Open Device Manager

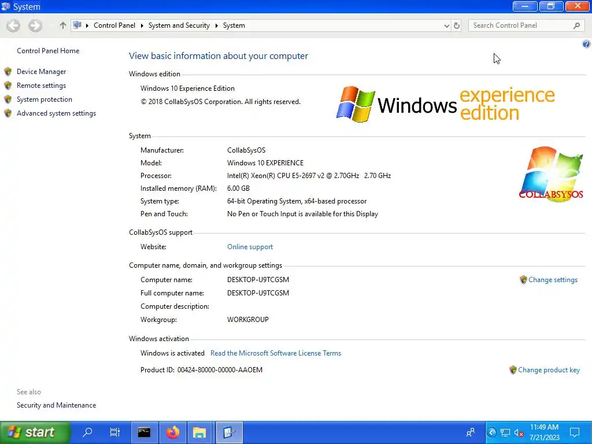(x=41, y=71)
